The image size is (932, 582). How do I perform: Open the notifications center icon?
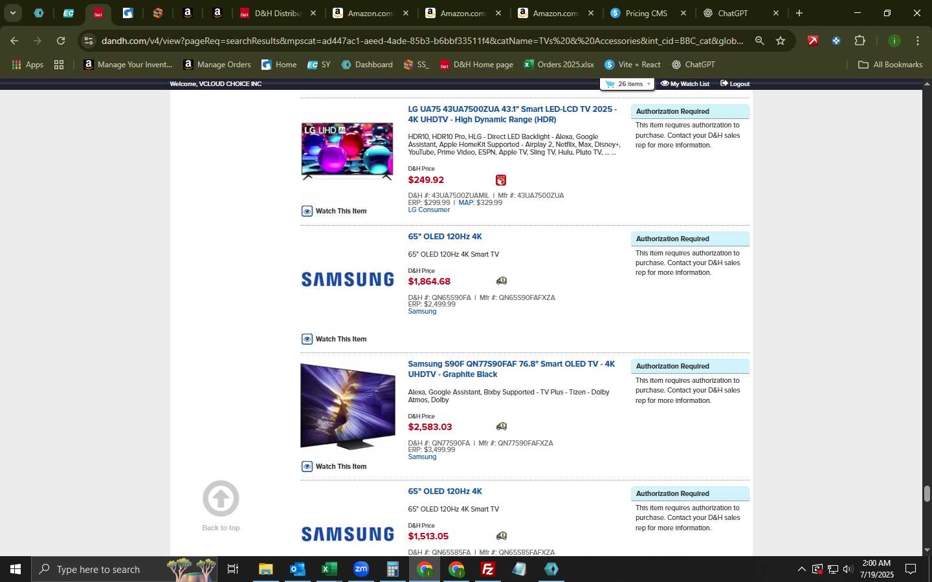911,569
